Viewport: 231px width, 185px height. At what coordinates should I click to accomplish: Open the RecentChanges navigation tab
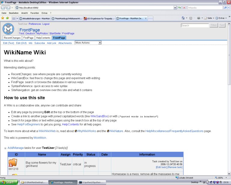coord(12,38)
